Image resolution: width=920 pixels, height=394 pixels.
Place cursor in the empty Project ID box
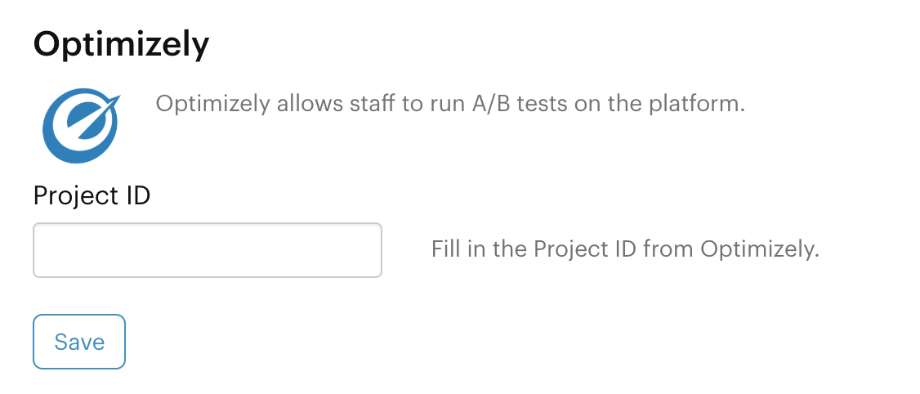click(x=207, y=250)
